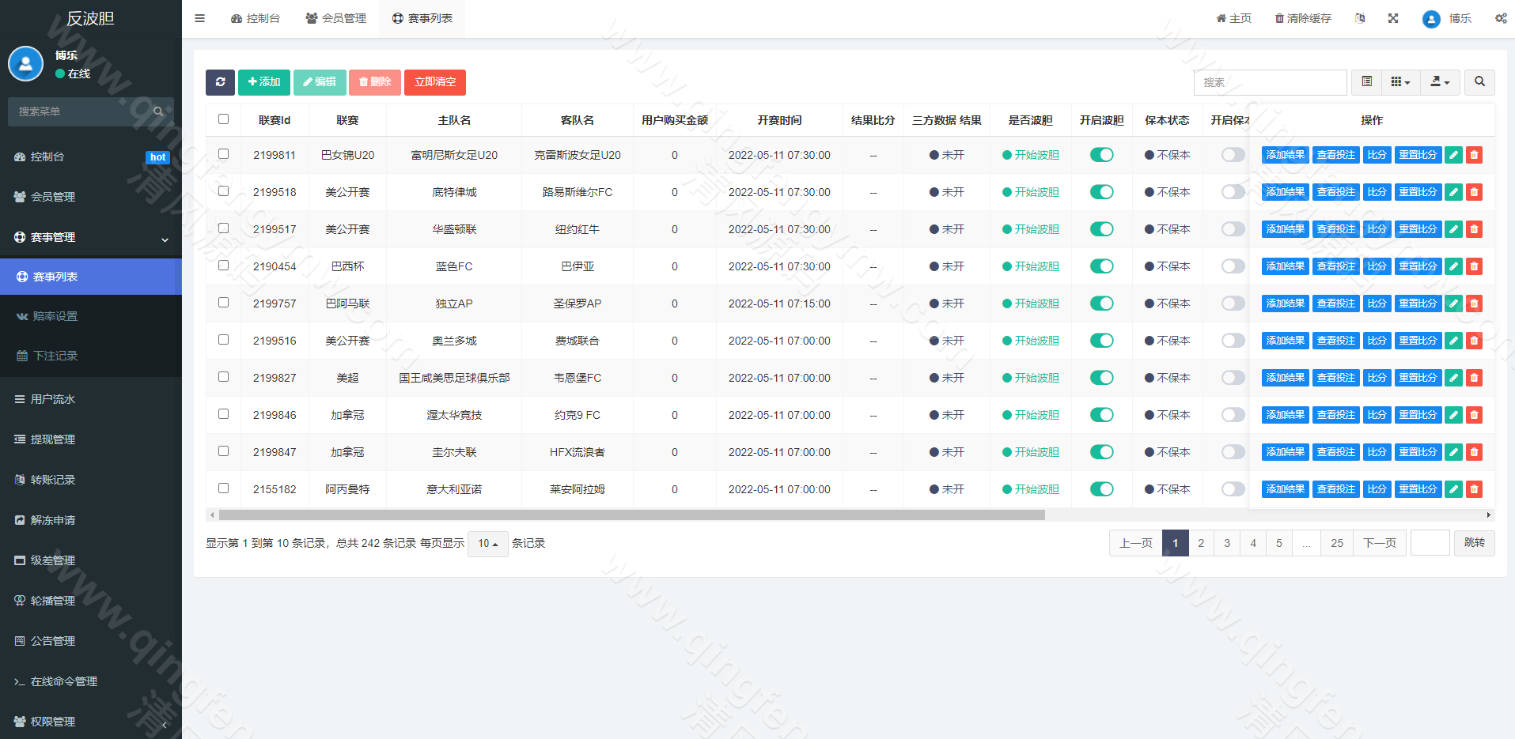Expand the 权限管理 sidebar section
This screenshot has height=739, width=1515.
[x=53, y=721]
